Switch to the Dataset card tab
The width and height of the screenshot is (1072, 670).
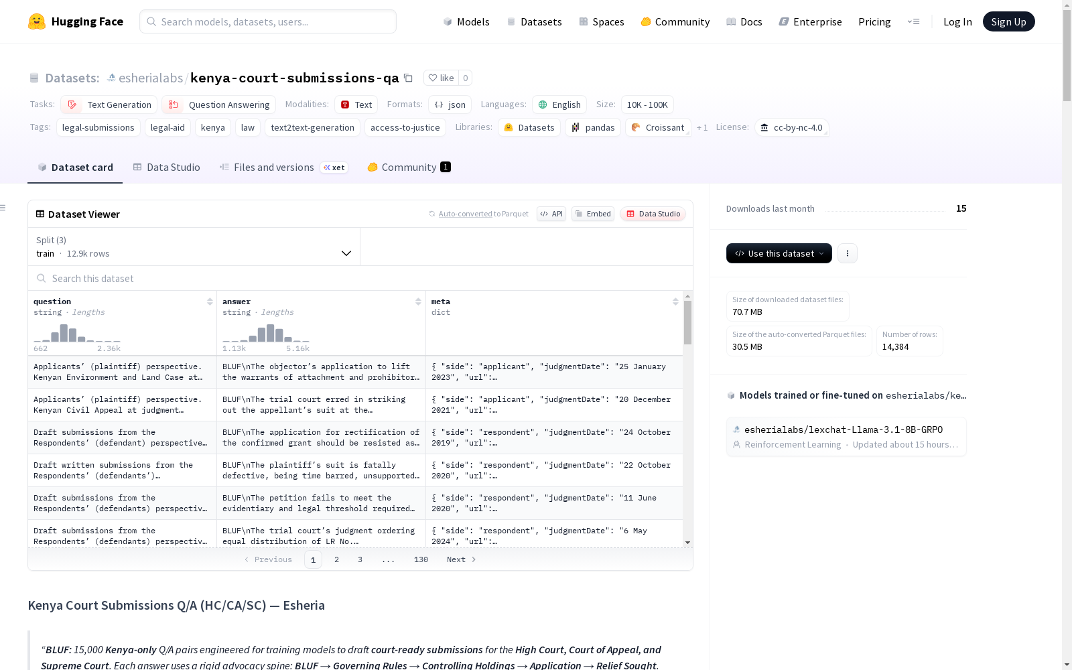(75, 167)
